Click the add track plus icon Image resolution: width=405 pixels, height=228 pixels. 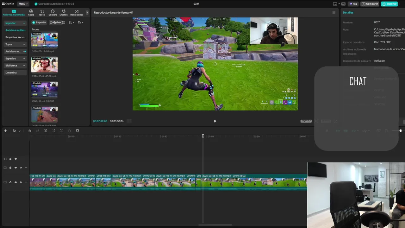(x=5, y=131)
